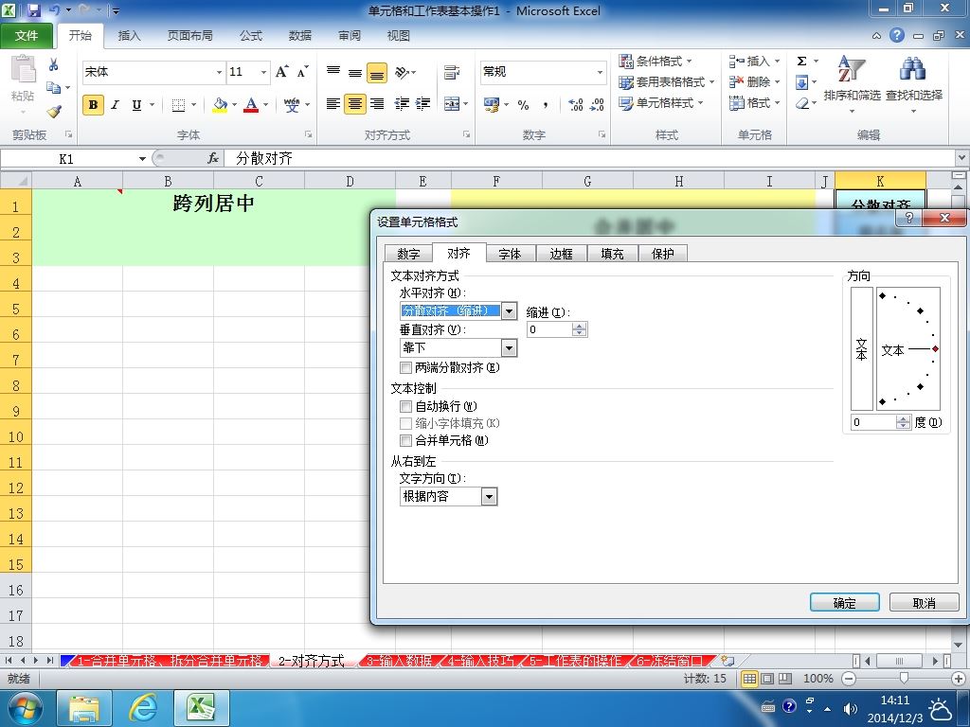
Task: Click the Find and Select binoculars
Action: [914, 84]
